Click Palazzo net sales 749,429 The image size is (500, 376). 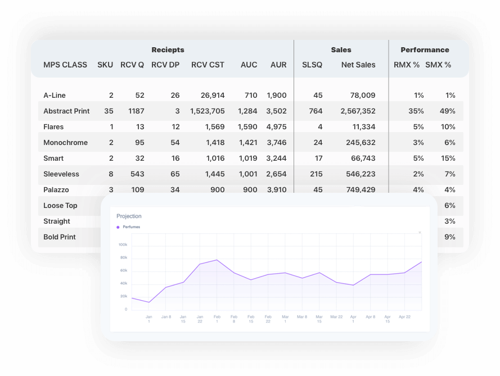[x=361, y=189]
